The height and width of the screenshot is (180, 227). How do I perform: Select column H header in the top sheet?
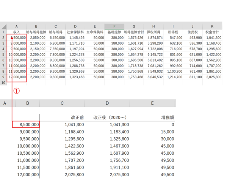click(153, 26)
